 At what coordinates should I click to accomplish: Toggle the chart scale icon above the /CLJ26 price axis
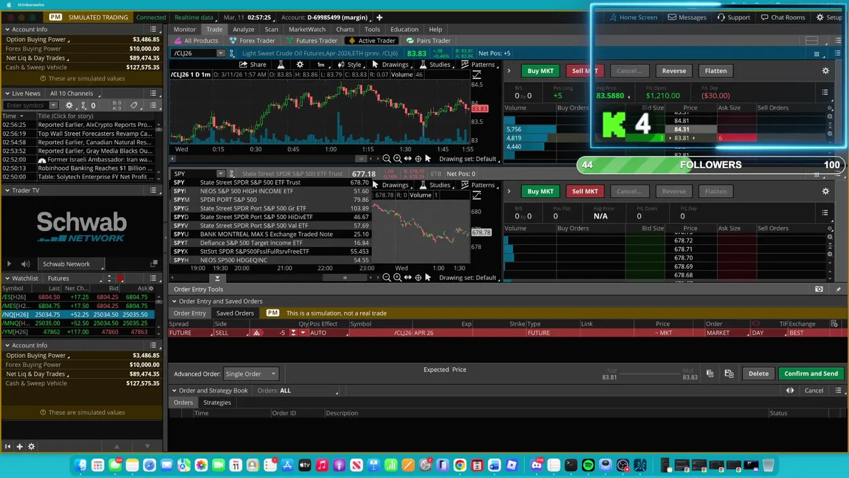(x=476, y=74)
